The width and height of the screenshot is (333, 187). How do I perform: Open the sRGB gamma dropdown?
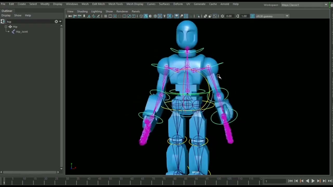pyautogui.click(x=272, y=16)
